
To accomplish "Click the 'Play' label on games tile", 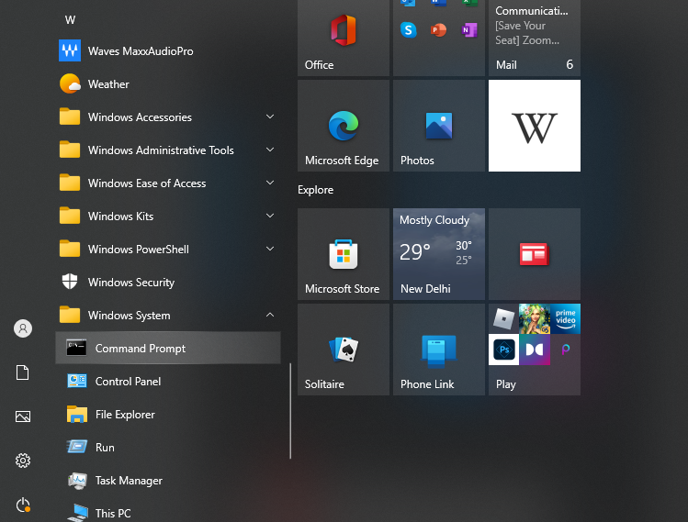I will click(506, 384).
